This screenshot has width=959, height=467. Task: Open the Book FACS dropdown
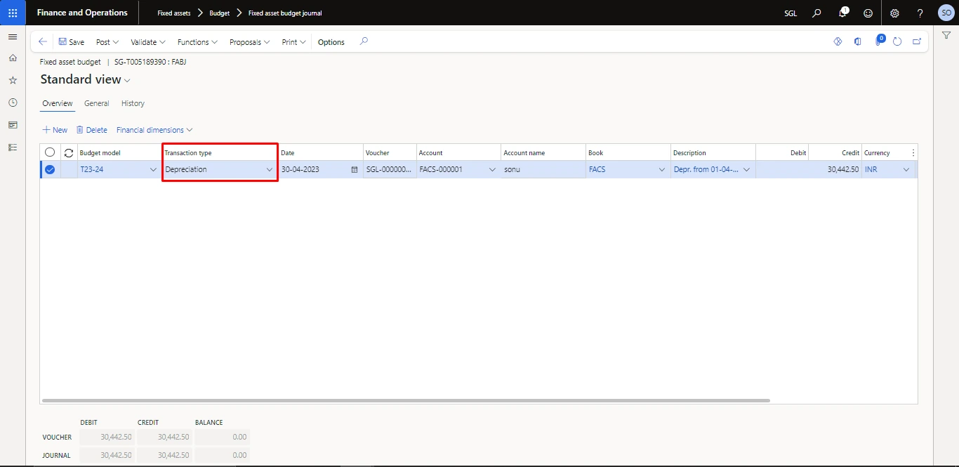(x=661, y=169)
